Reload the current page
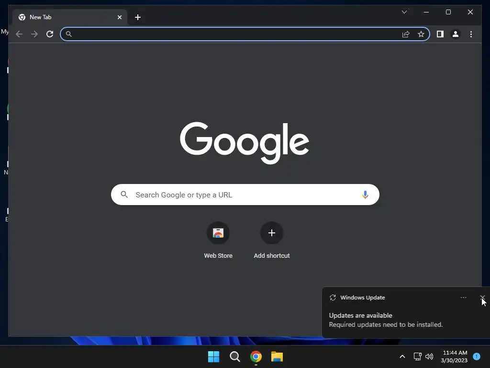490x368 pixels. click(50, 34)
